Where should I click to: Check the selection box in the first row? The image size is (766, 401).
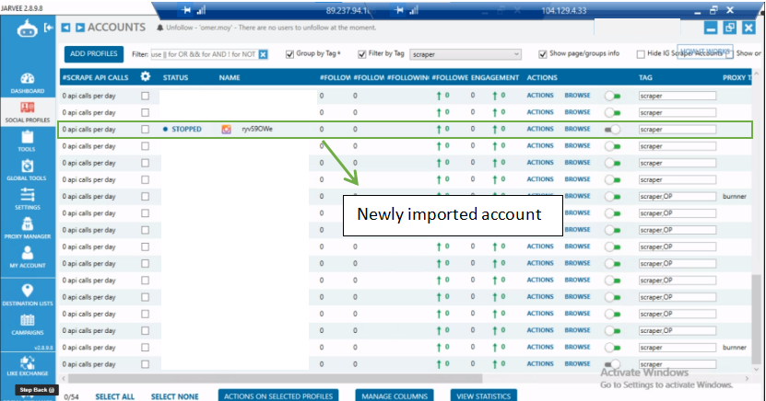[145, 96]
